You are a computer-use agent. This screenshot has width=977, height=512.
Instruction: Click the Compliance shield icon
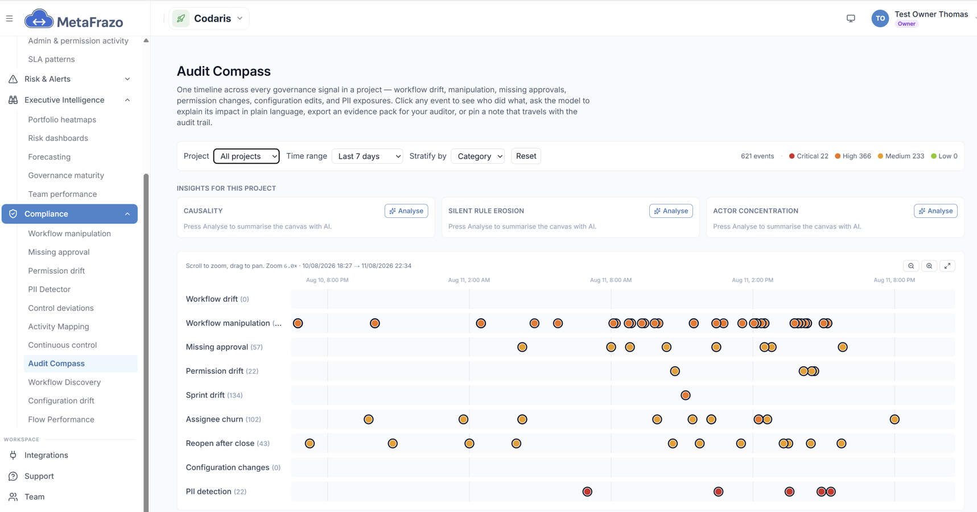(x=13, y=214)
